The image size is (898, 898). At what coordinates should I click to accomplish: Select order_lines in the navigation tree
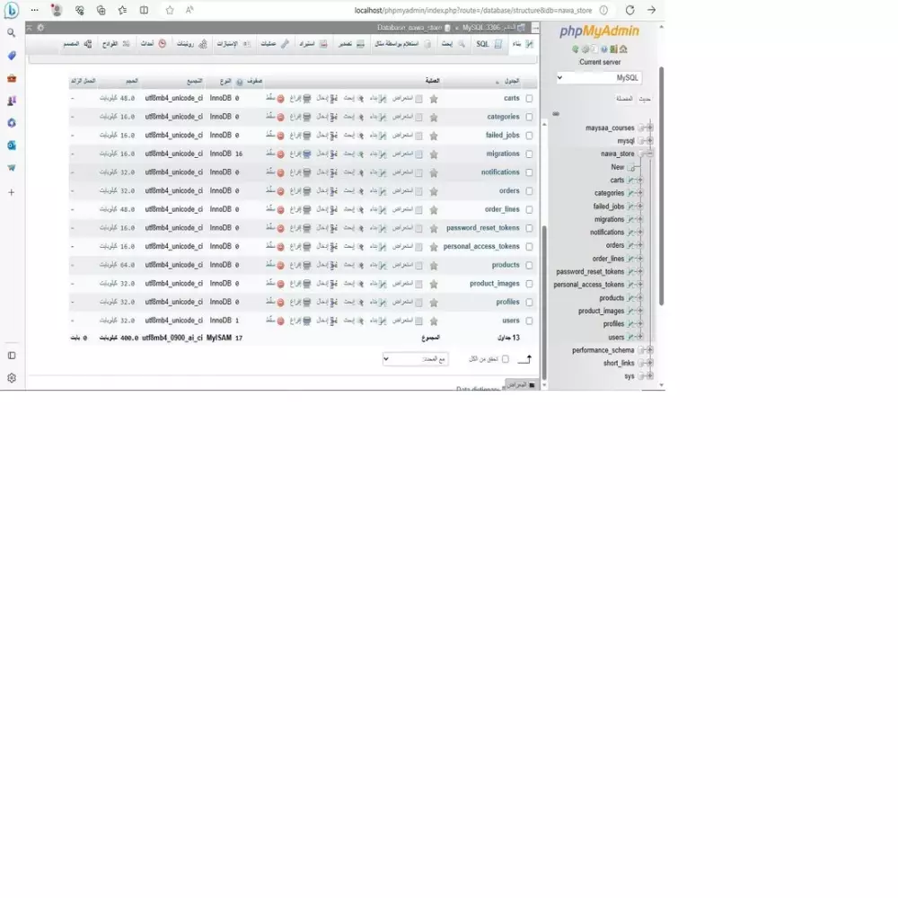coord(608,259)
